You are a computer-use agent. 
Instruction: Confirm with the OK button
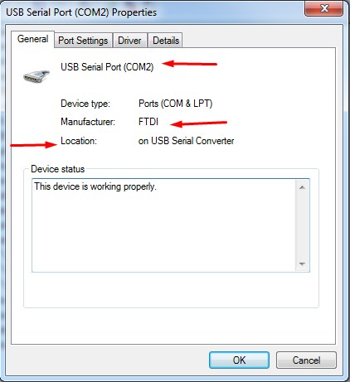tap(239, 360)
